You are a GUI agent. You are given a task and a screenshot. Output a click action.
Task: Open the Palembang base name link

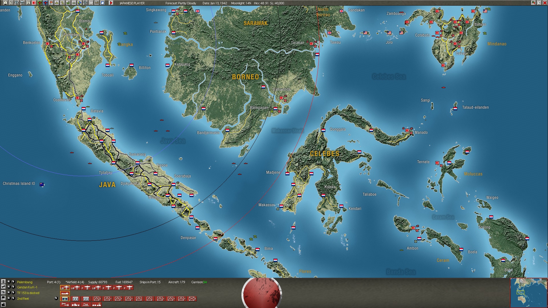pos(25,282)
